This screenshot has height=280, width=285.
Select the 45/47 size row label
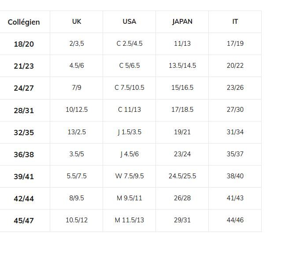coord(24,221)
